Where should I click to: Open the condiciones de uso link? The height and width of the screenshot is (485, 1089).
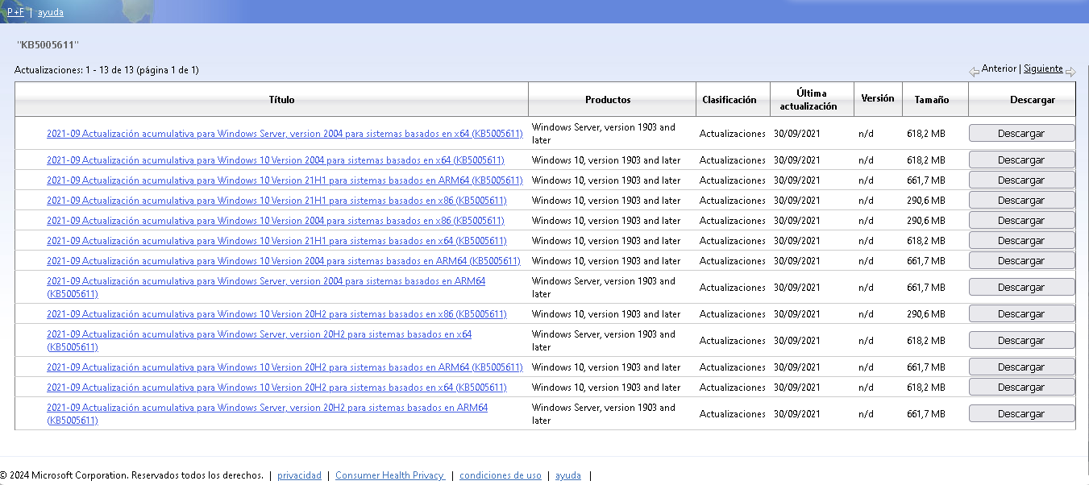point(501,475)
